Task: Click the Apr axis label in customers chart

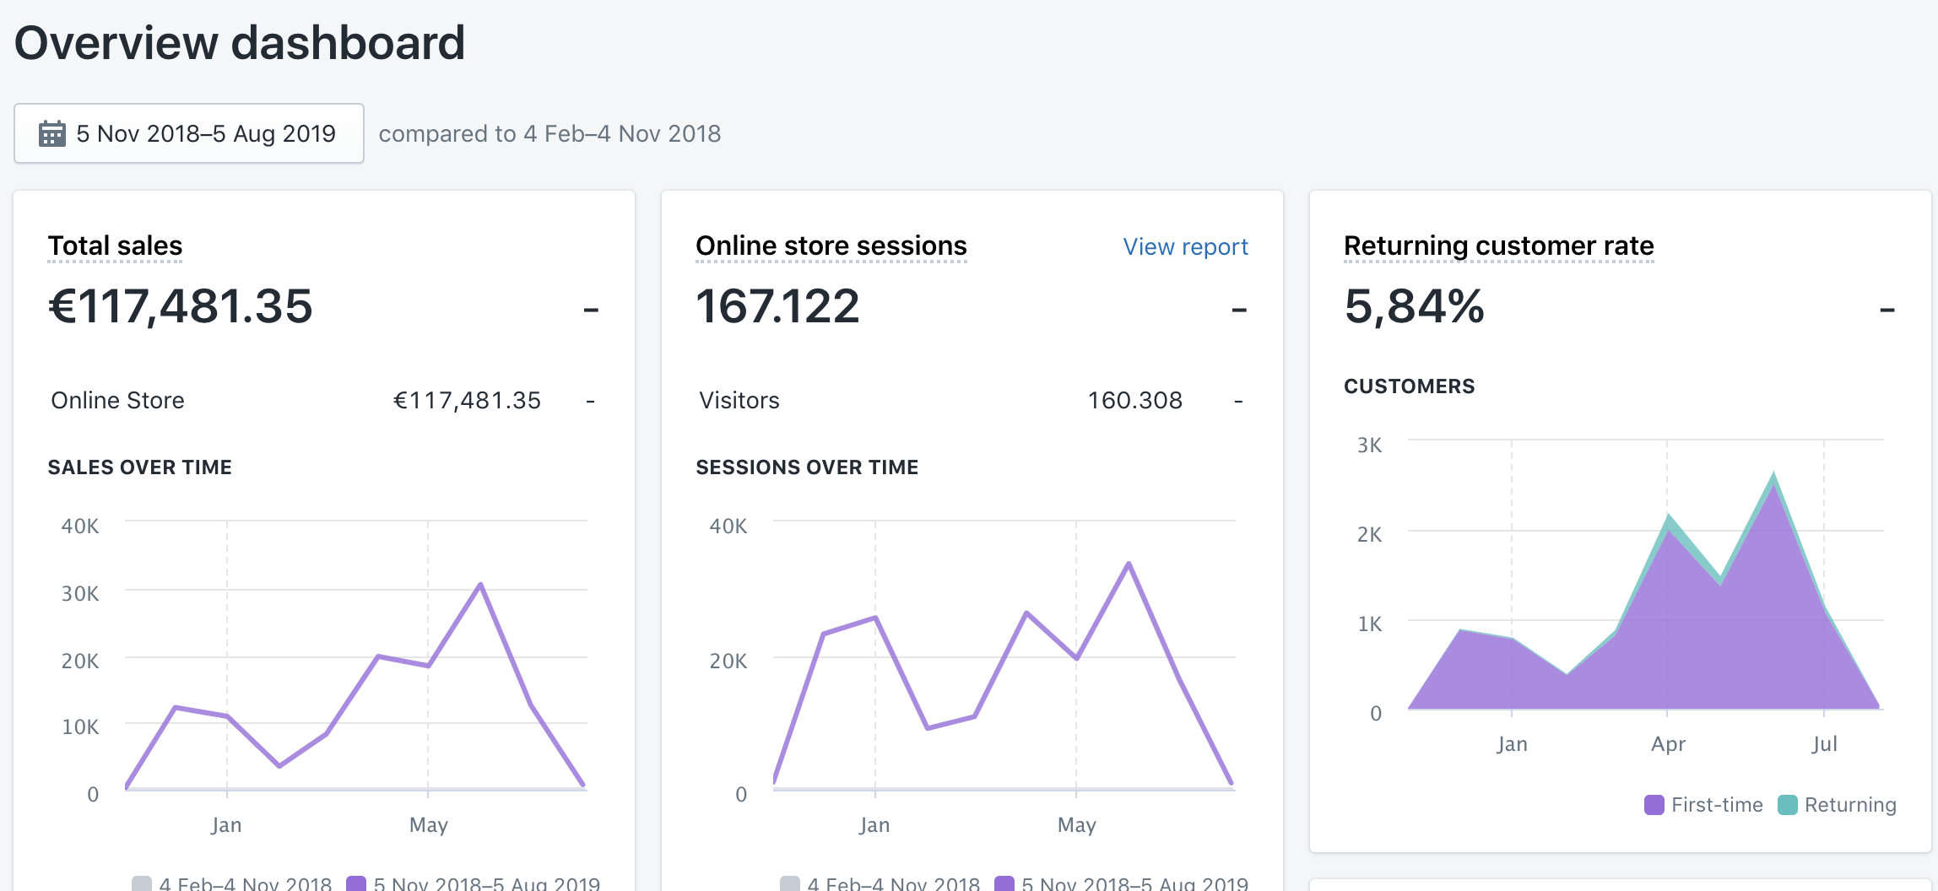Action: point(1668,743)
